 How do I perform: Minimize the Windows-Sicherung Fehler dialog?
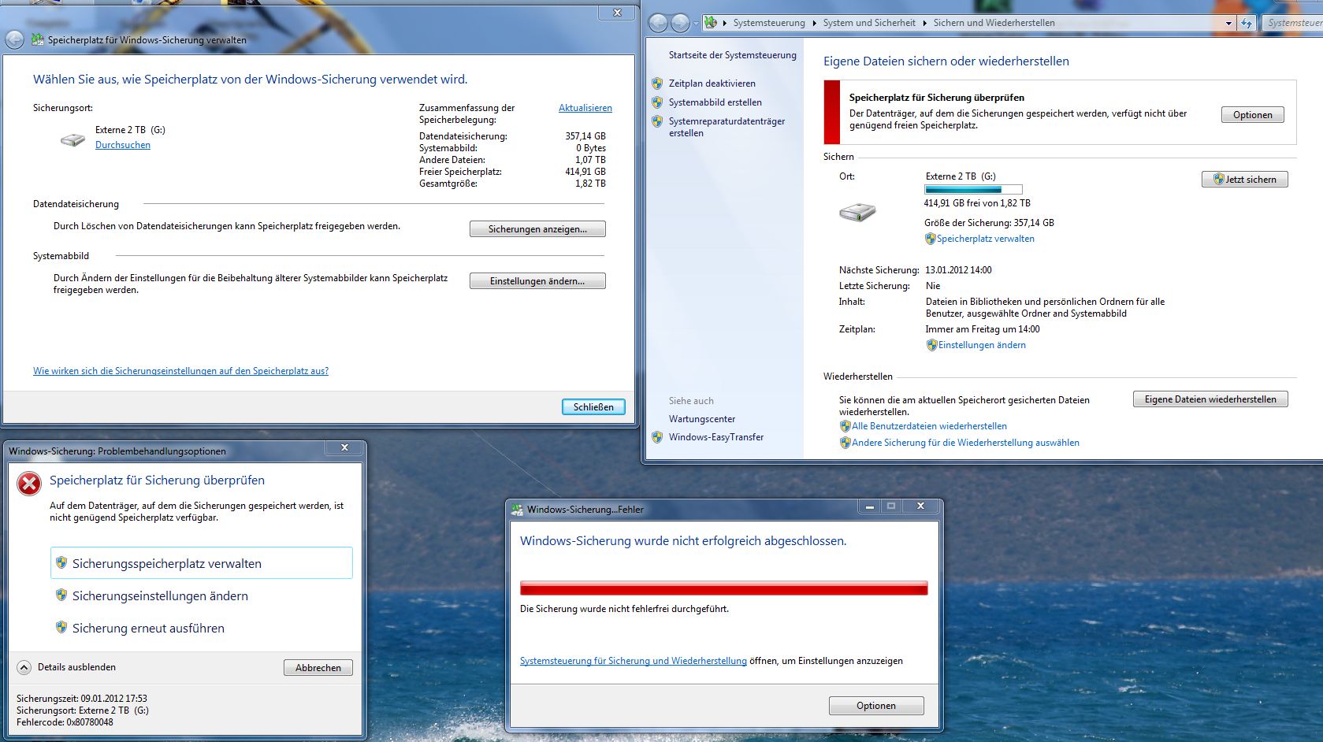coord(869,506)
